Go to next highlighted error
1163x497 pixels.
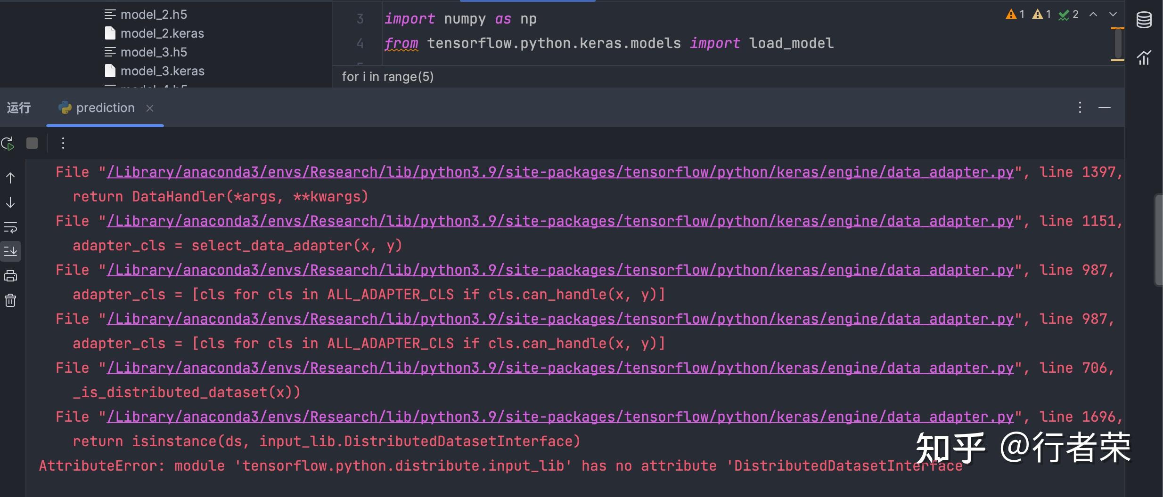(1113, 15)
